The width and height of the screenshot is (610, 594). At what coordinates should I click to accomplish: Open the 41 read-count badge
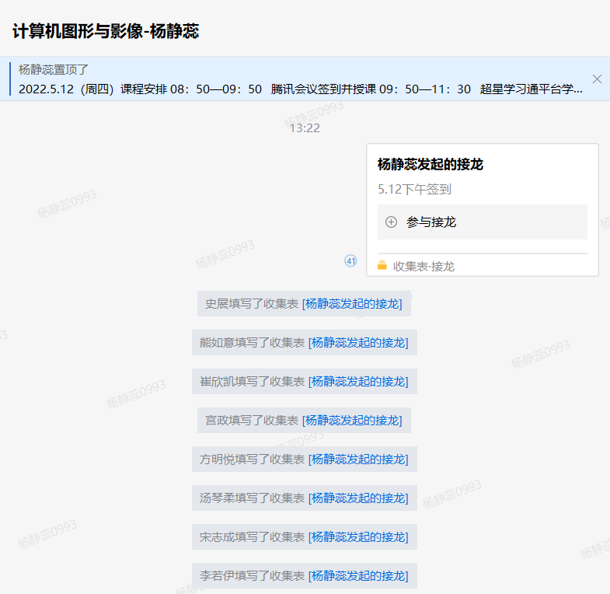click(x=350, y=261)
